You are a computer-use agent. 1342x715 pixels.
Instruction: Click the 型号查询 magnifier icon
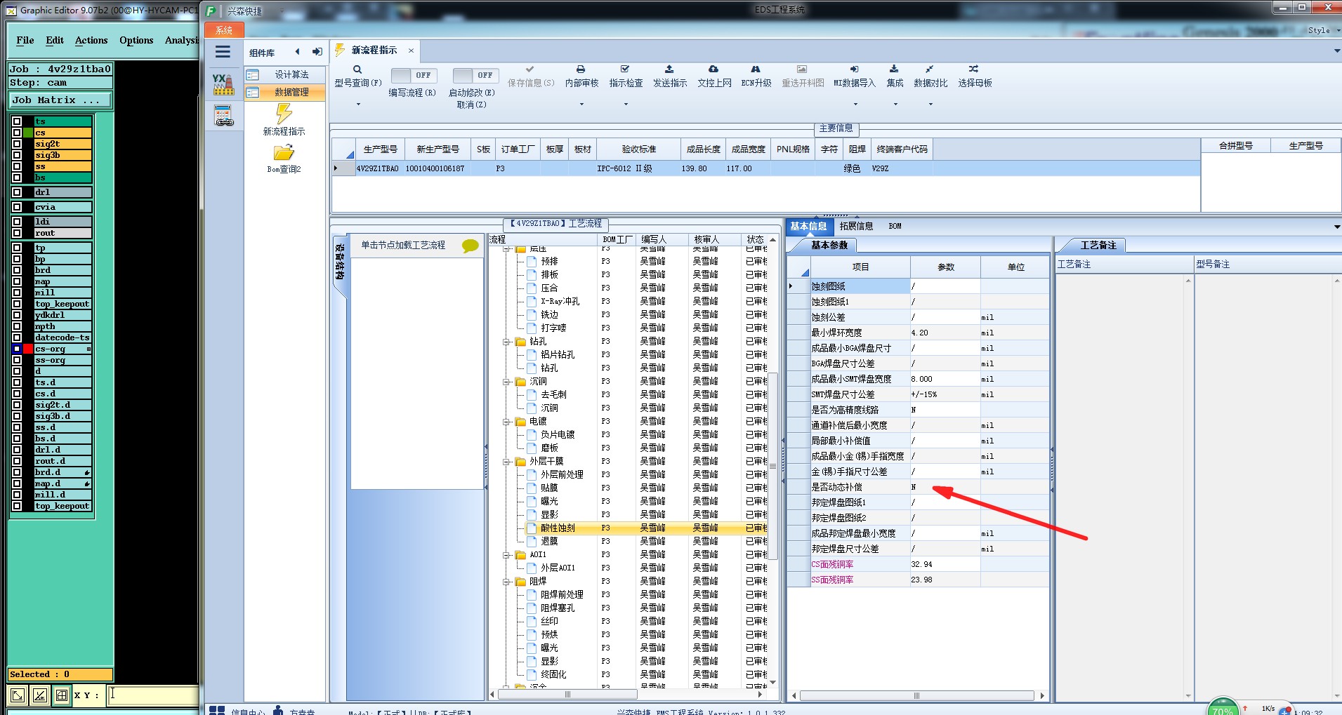(357, 69)
